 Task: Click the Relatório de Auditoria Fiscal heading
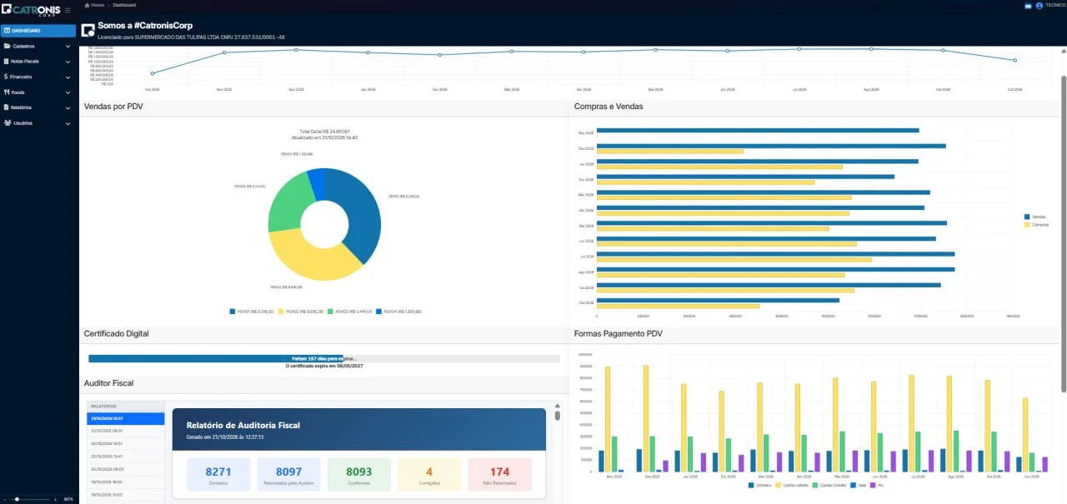coord(243,425)
